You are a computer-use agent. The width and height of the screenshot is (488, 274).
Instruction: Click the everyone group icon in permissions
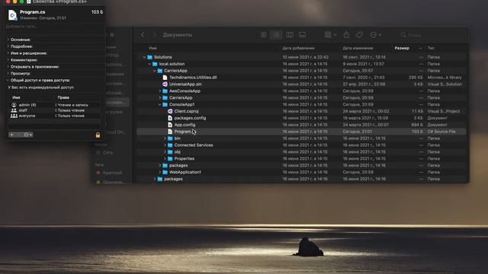click(14, 116)
